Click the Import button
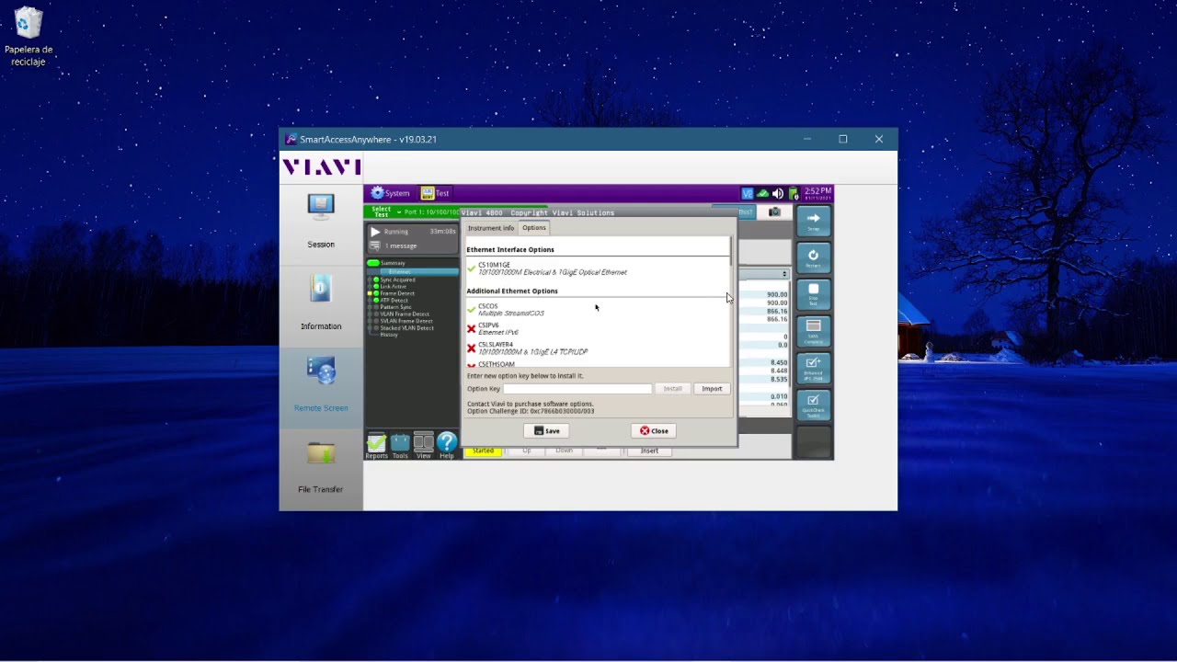Viewport: 1177px width, 662px height. [712, 389]
